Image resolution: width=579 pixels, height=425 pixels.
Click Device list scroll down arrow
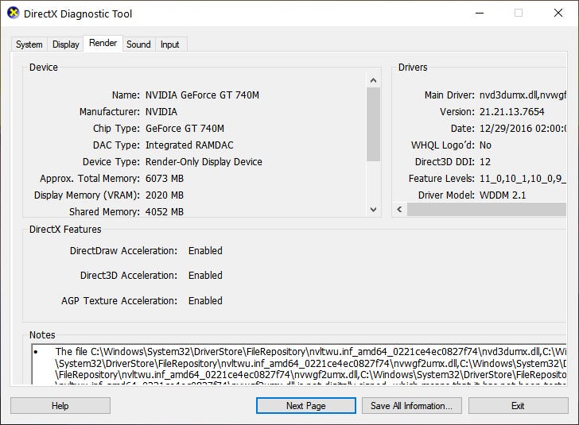pyautogui.click(x=373, y=210)
